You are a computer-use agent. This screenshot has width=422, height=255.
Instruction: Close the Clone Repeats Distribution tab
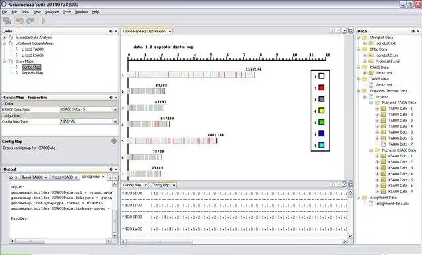coord(170,32)
